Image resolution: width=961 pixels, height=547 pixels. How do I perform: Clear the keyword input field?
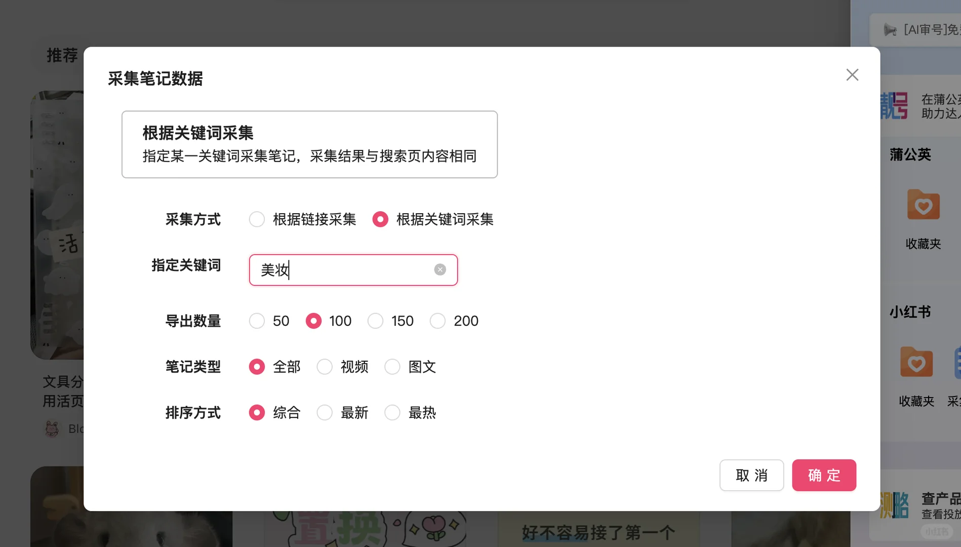pos(440,269)
